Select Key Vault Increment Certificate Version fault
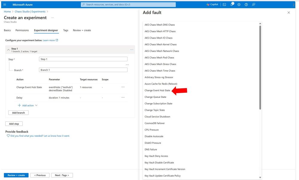 pos(165,169)
